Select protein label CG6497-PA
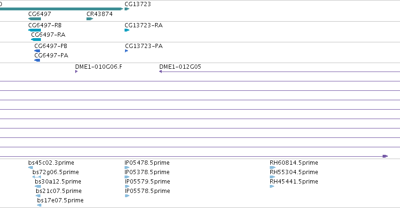This screenshot has width=400, height=208. pos(51,55)
